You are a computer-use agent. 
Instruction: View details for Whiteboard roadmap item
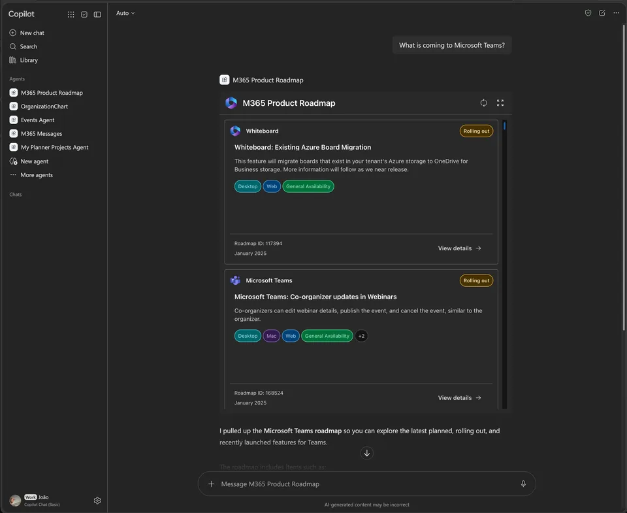(x=459, y=248)
